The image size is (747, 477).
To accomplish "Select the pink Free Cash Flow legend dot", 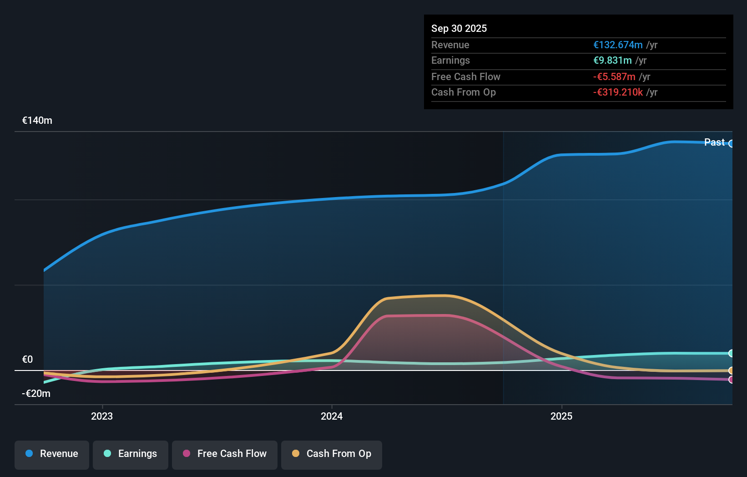I will click(x=186, y=453).
